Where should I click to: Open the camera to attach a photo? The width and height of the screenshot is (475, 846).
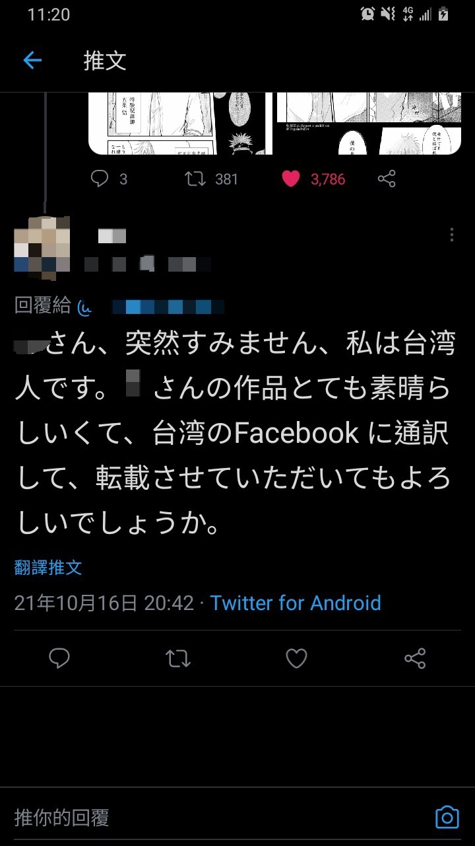pyautogui.click(x=447, y=818)
